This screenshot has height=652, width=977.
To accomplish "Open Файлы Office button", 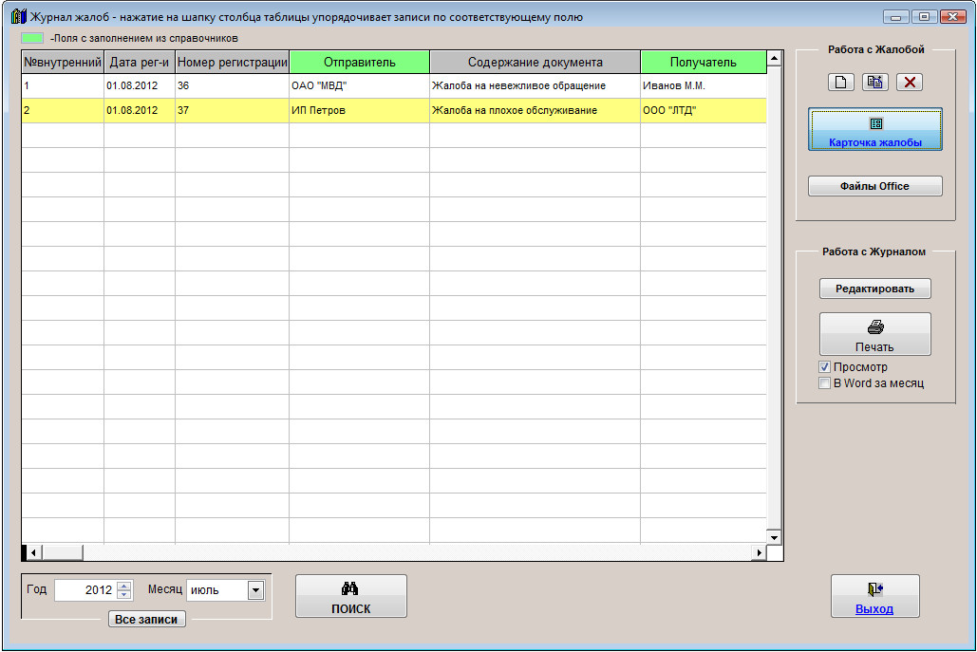I will [874, 186].
